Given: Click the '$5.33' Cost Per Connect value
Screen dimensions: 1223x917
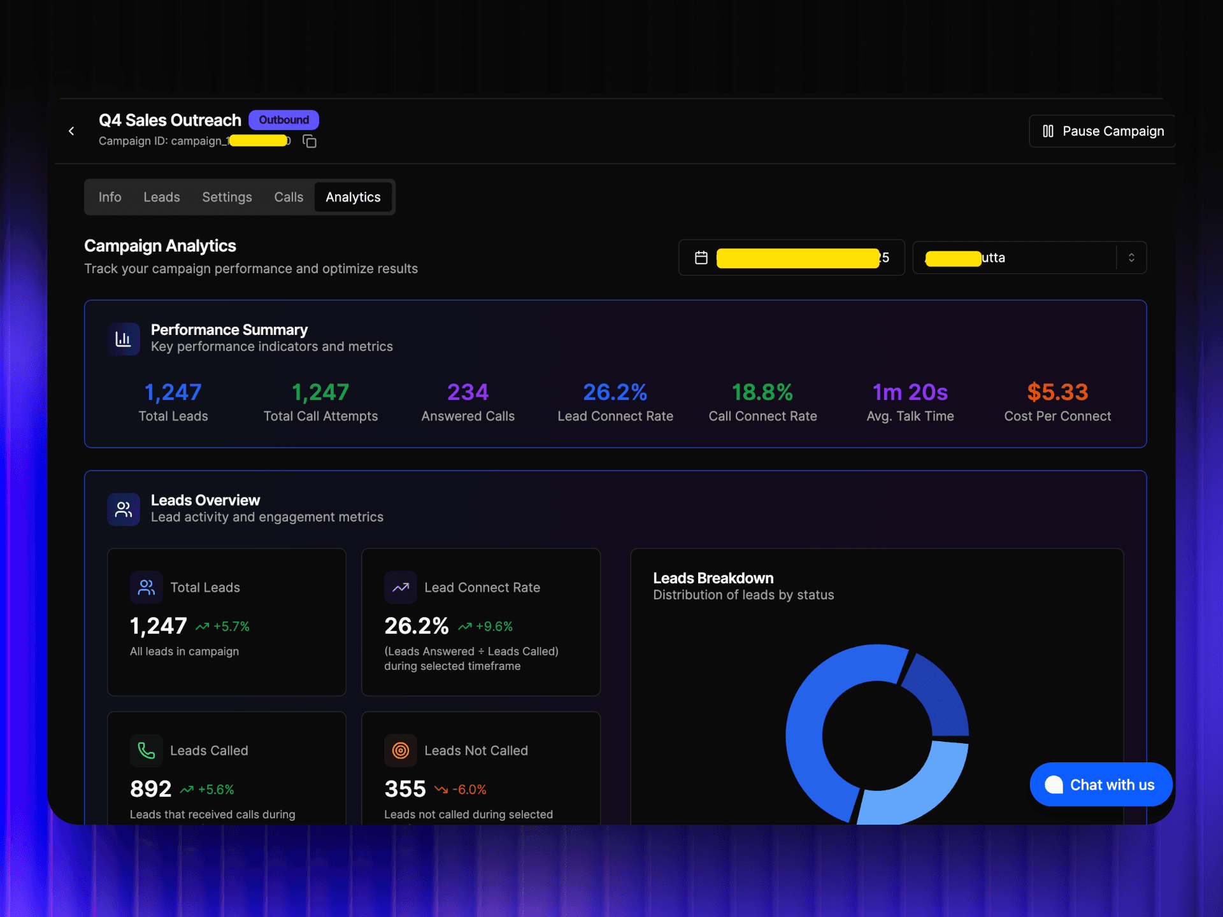Looking at the screenshot, I should point(1057,392).
